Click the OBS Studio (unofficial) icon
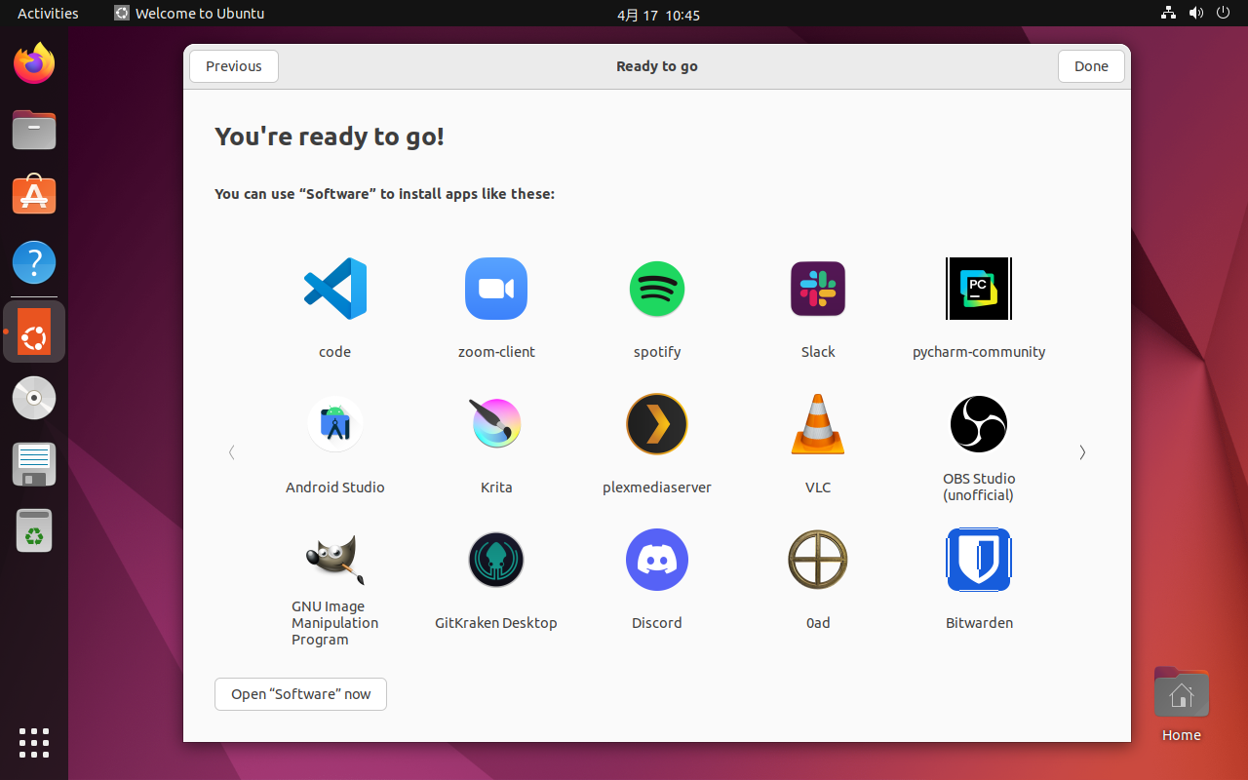 coord(978,423)
